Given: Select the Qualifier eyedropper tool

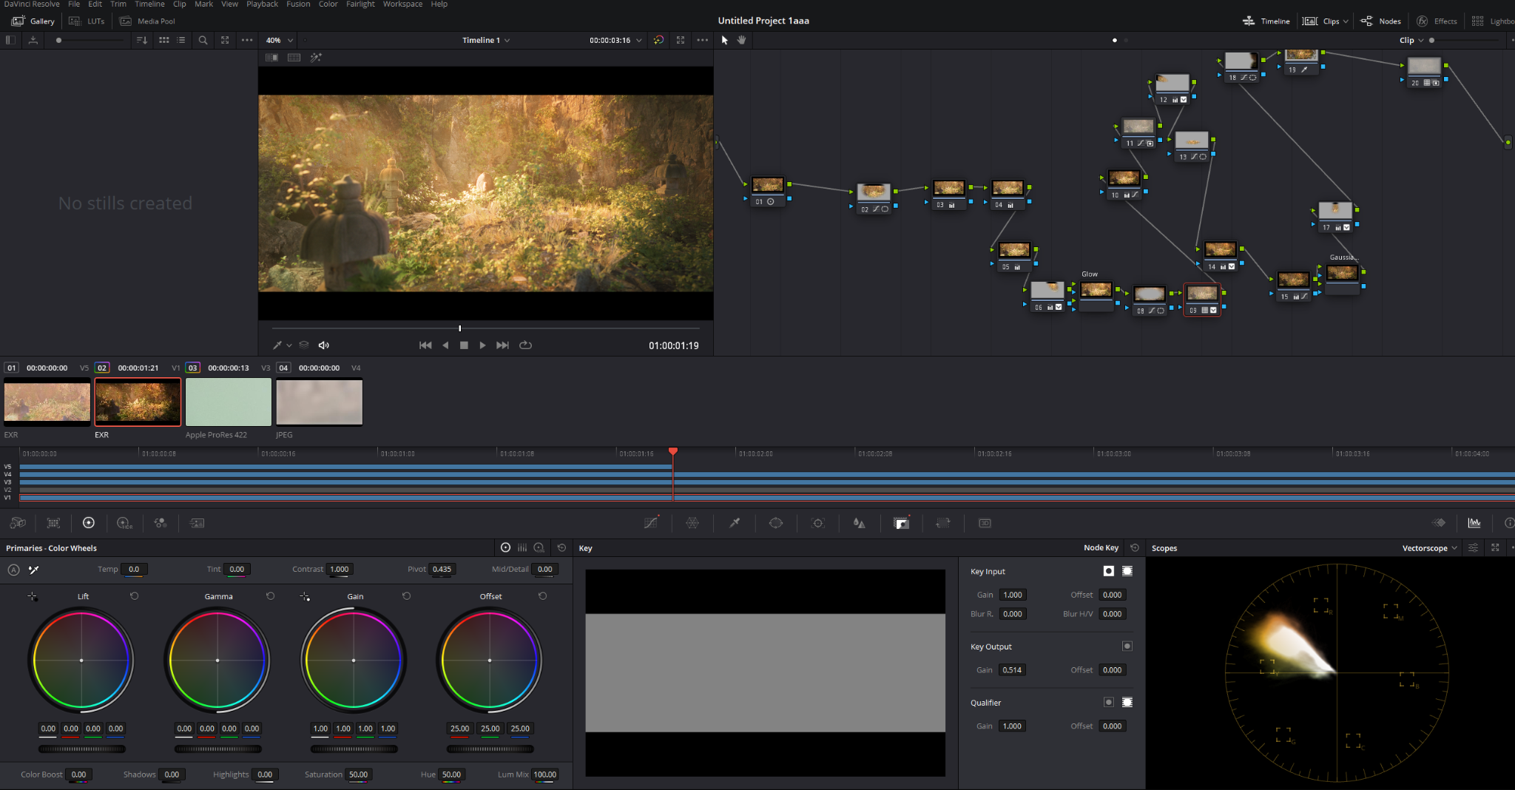Looking at the screenshot, I should pos(735,523).
